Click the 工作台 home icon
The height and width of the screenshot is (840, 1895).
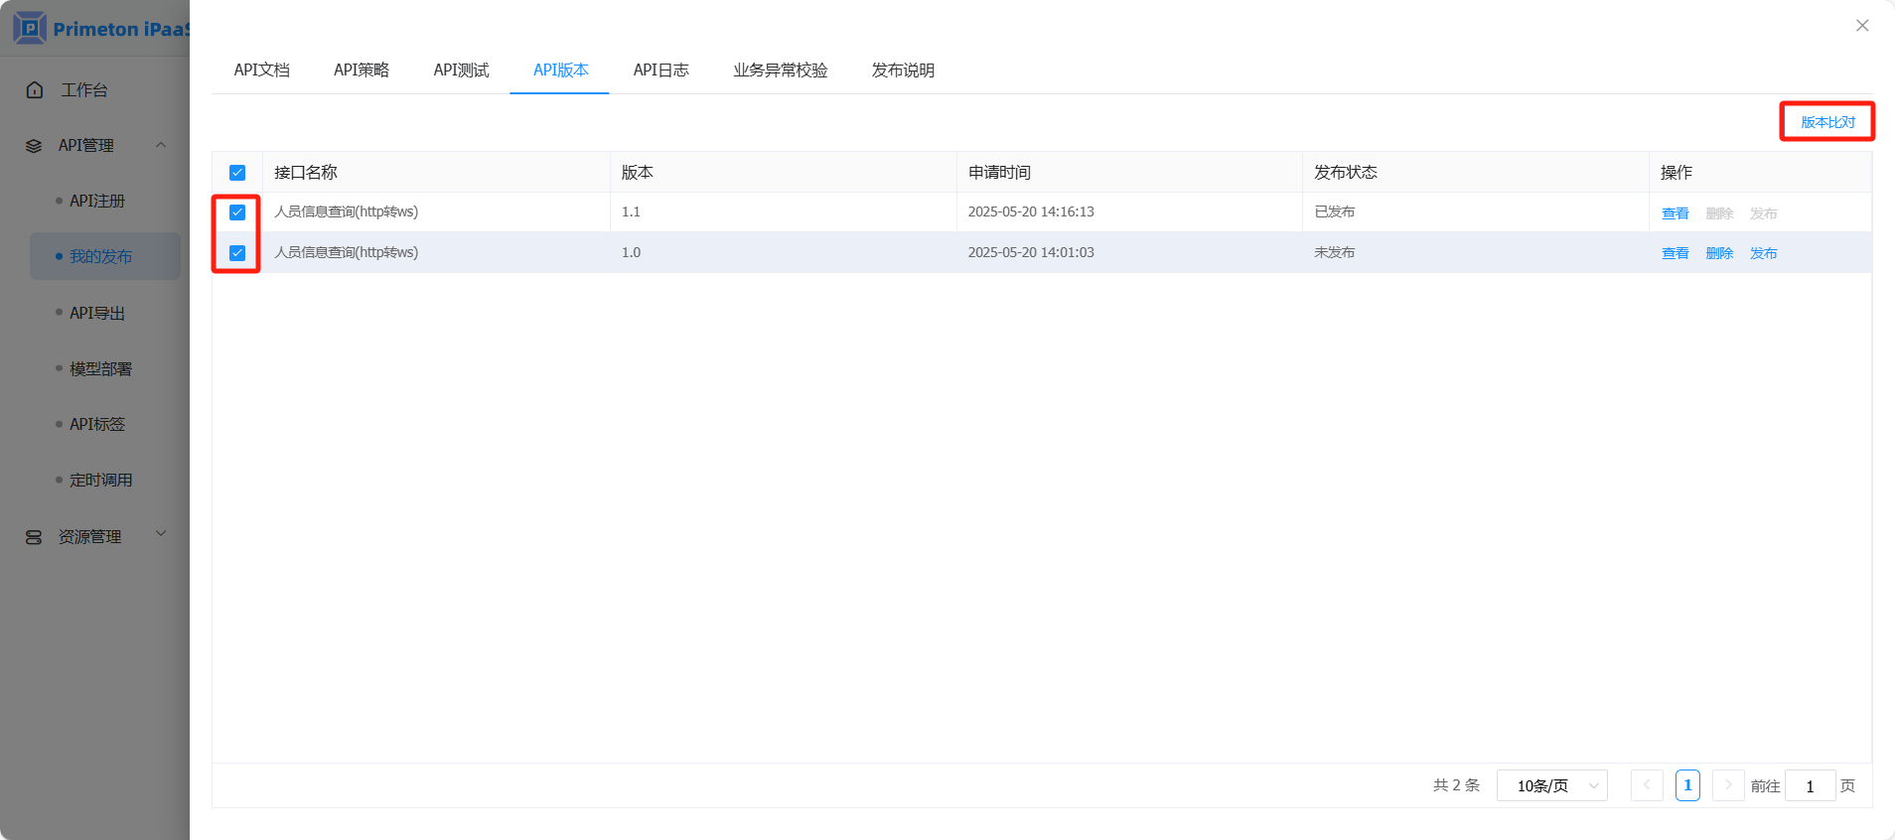click(x=35, y=90)
